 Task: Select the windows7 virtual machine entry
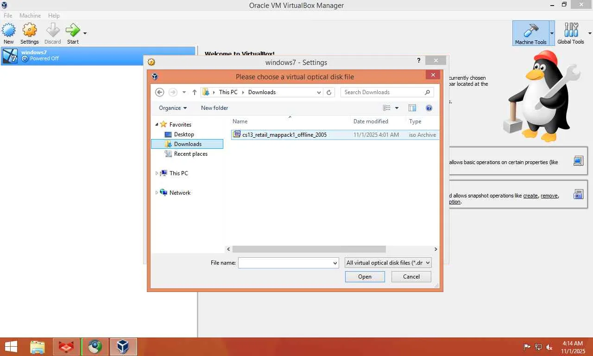coord(98,56)
